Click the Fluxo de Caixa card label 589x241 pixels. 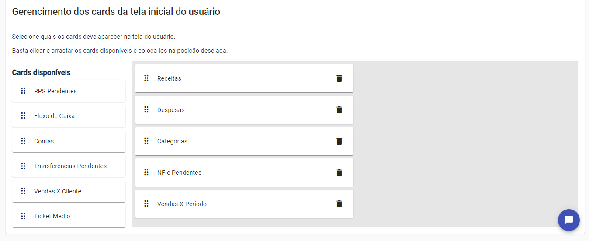coord(54,116)
